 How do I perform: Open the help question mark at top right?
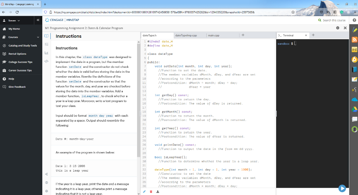355,20
